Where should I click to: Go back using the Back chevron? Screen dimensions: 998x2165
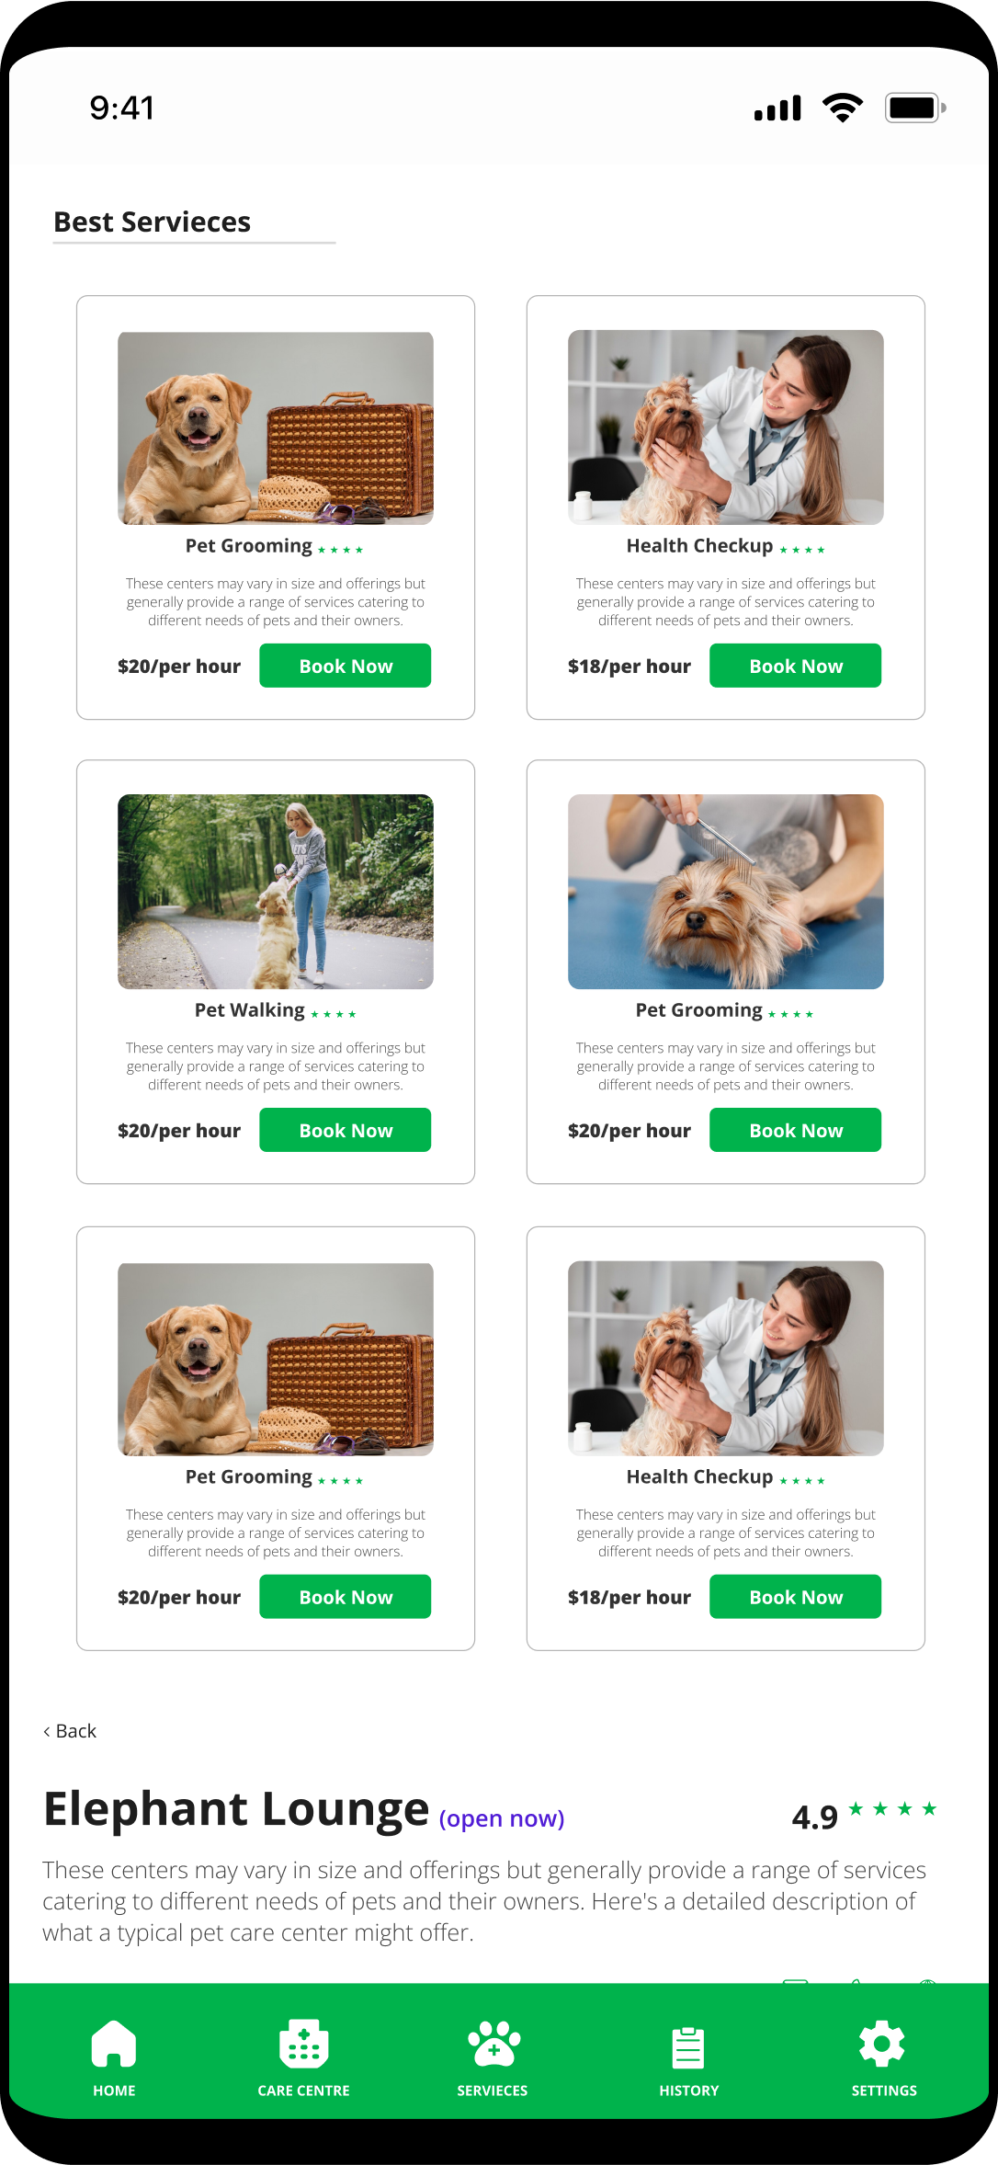click(70, 1731)
